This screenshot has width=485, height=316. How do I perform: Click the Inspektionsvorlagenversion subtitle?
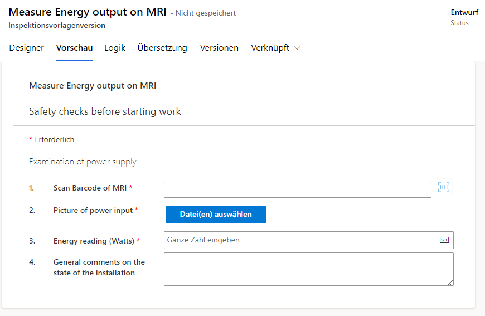(x=57, y=25)
